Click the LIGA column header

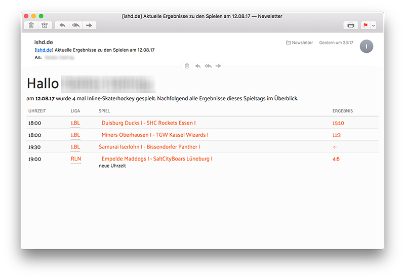click(75, 111)
